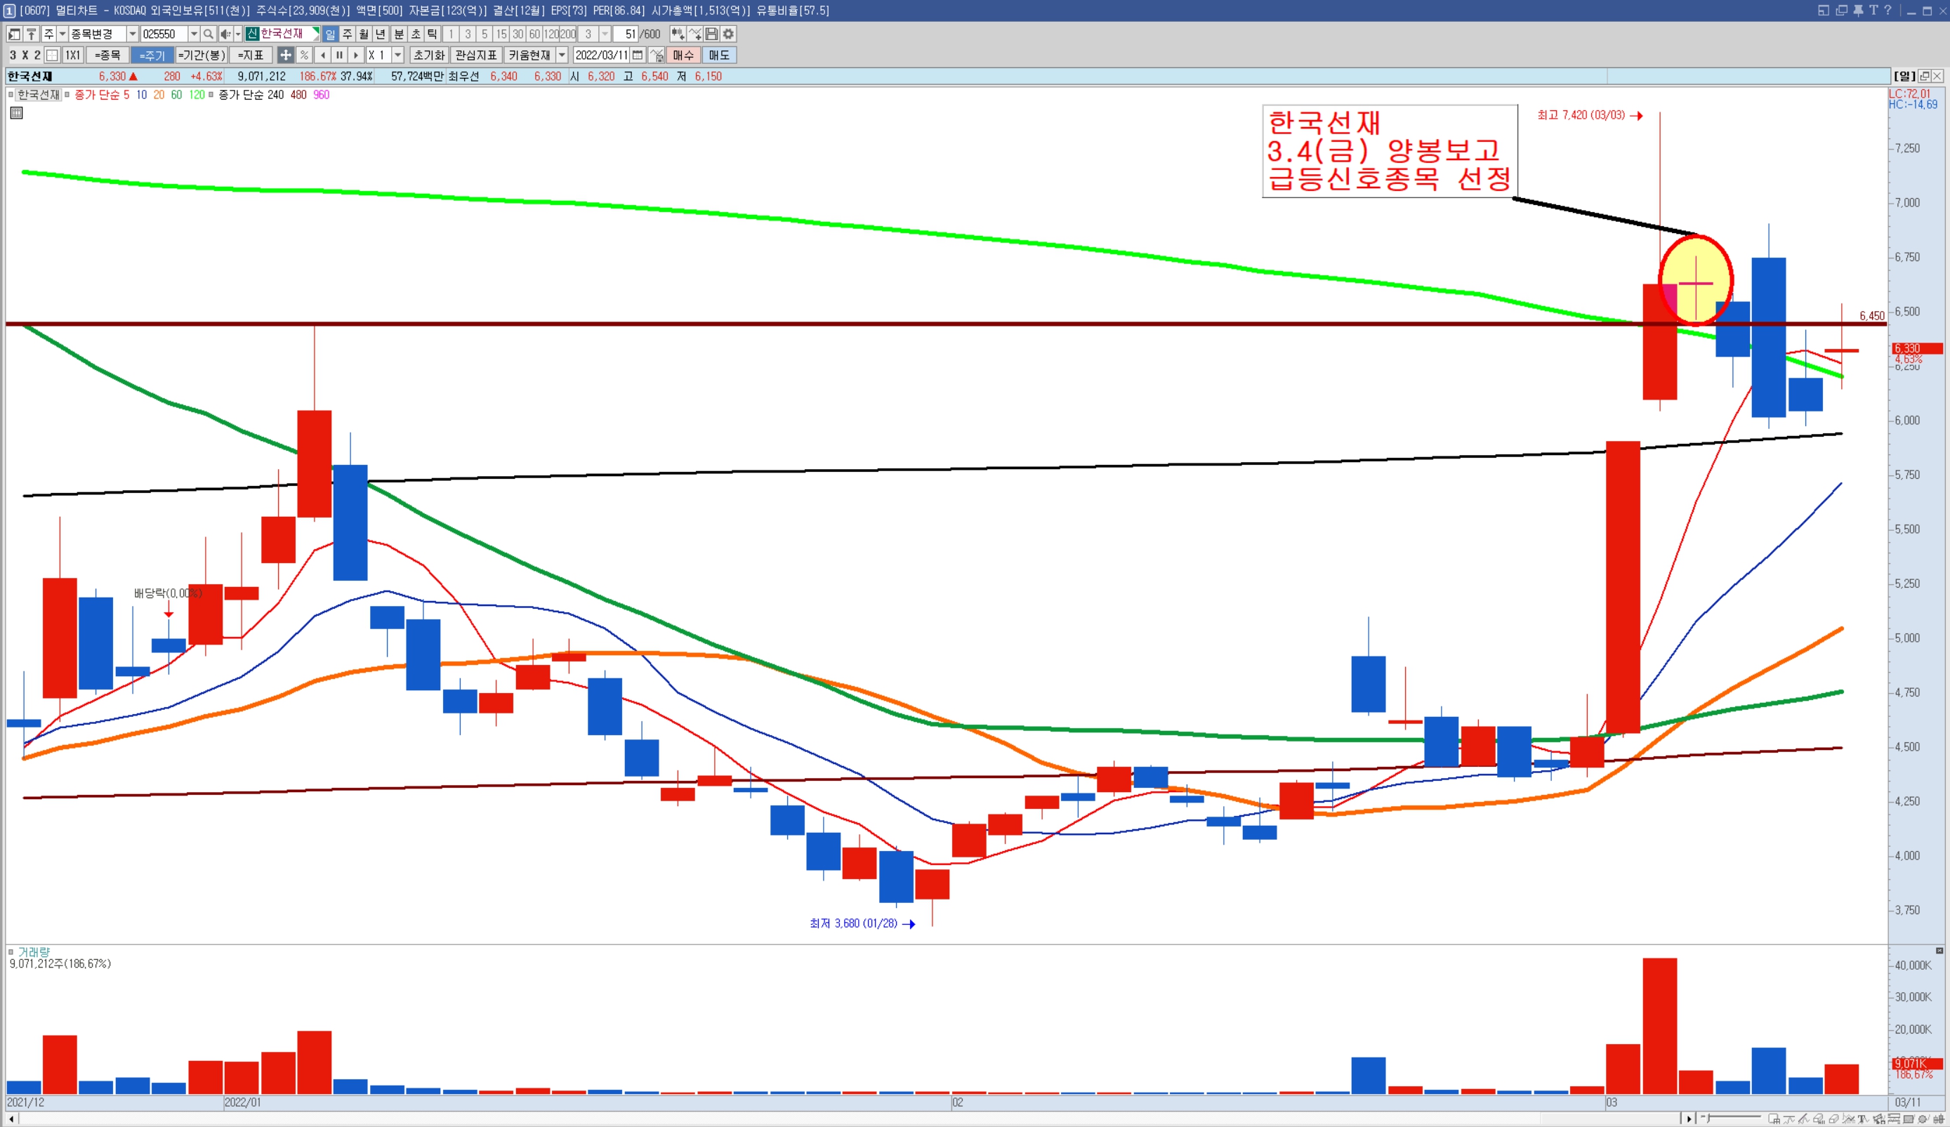Click the stock search magnifier icon

click(x=208, y=34)
